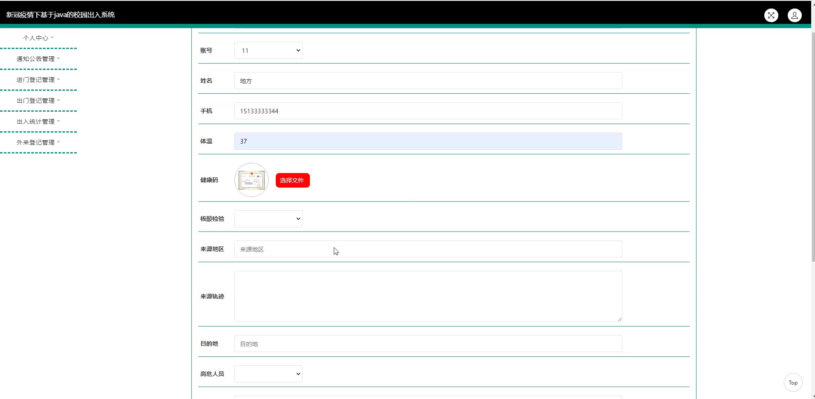
Task: Click the 姓名 input field
Action: 428,81
